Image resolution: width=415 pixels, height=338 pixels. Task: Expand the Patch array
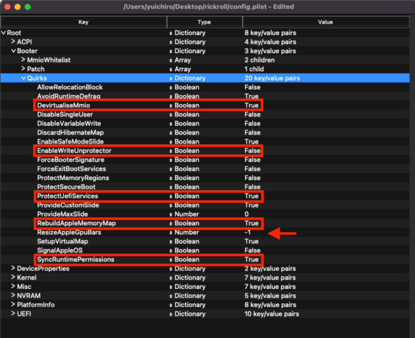point(23,69)
